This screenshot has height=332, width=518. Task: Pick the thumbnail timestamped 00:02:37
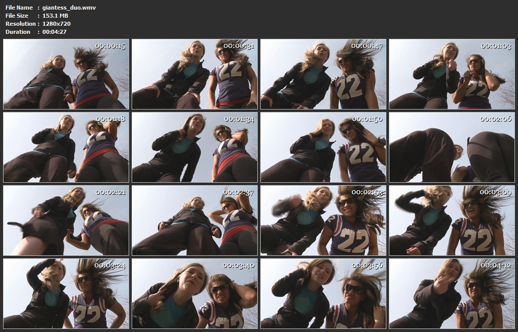195,220
